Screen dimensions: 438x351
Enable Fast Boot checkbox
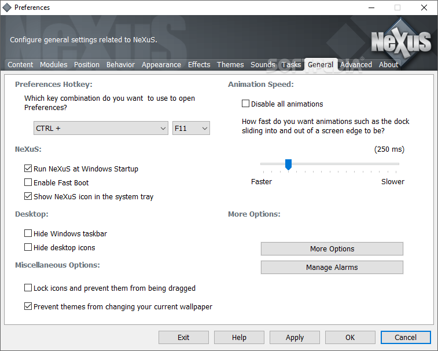pos(28,182)
